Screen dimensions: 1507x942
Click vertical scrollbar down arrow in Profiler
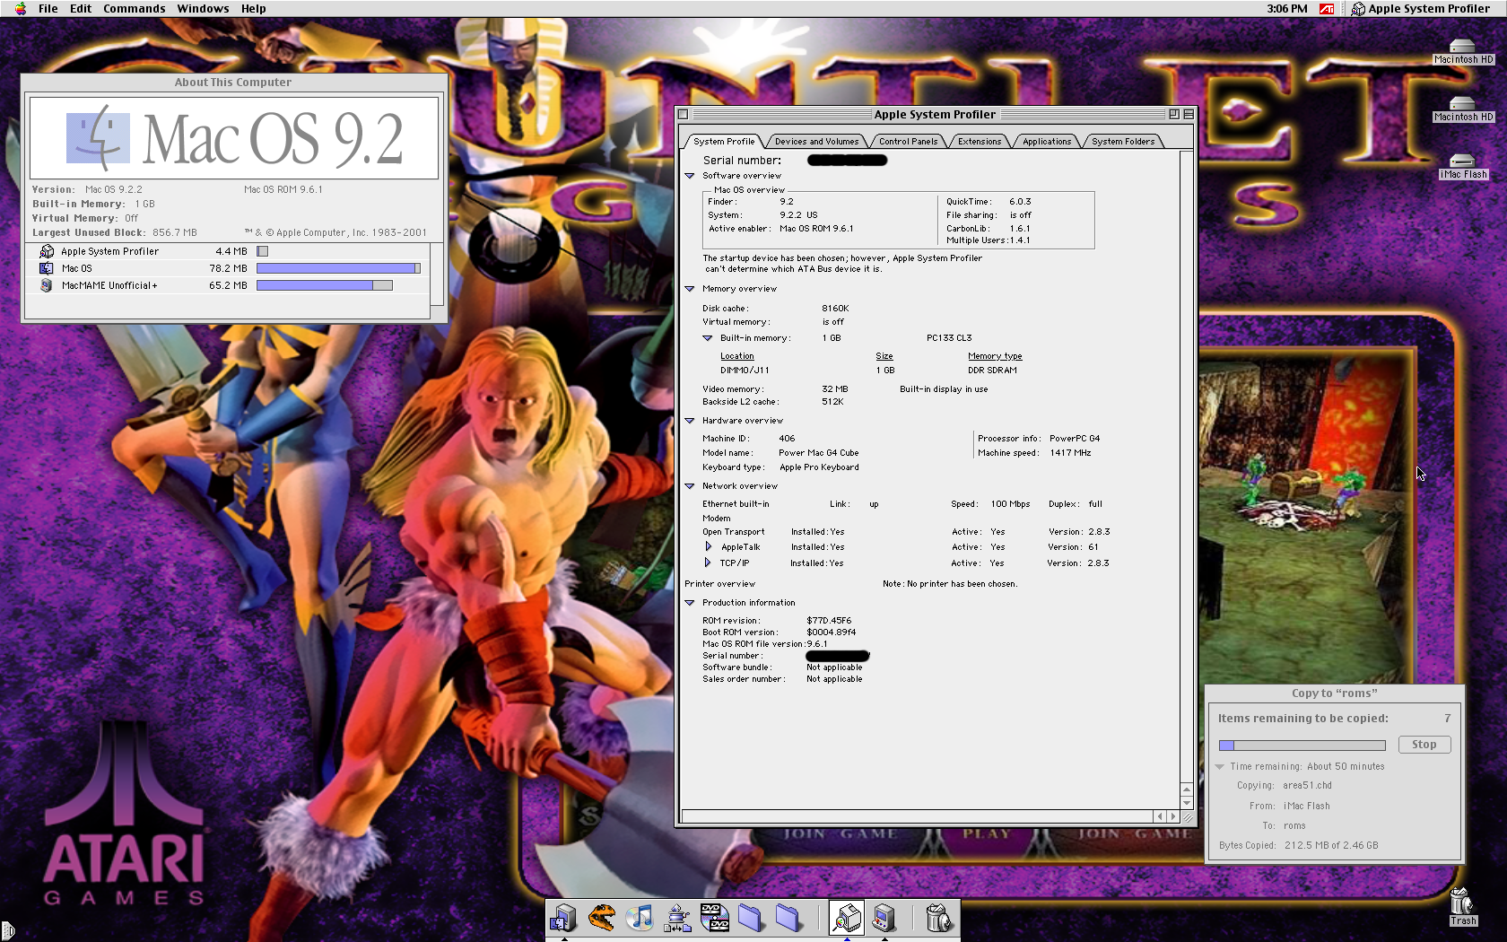pos(1187,803)
